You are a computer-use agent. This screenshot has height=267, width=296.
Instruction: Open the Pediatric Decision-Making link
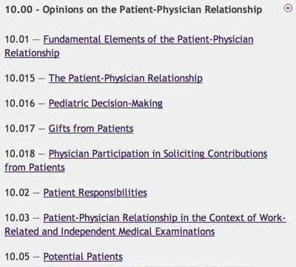click(106, 103)
